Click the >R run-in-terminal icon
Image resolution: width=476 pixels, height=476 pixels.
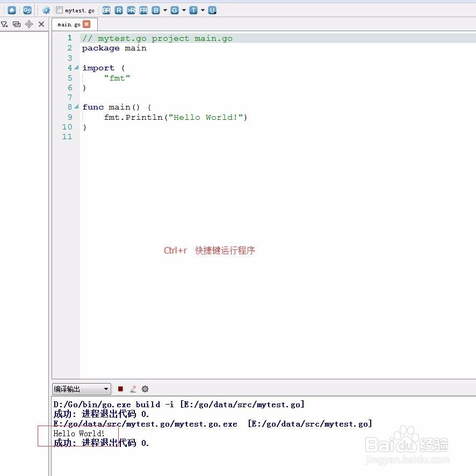(x=131, y=10)
